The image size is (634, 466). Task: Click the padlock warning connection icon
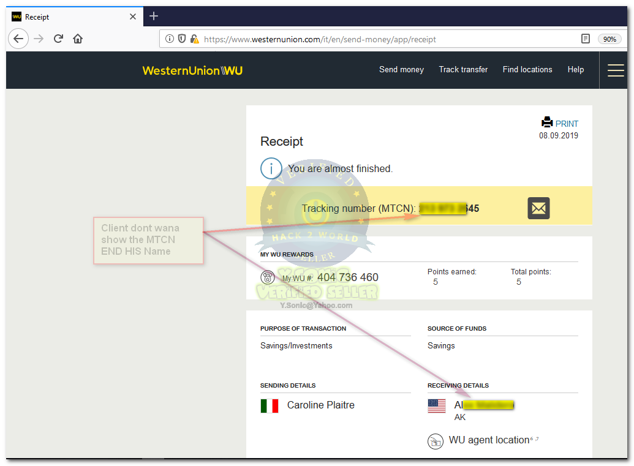tap(194, 39)
